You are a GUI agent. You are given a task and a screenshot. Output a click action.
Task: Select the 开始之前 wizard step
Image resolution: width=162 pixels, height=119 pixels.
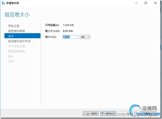[14, 26]
